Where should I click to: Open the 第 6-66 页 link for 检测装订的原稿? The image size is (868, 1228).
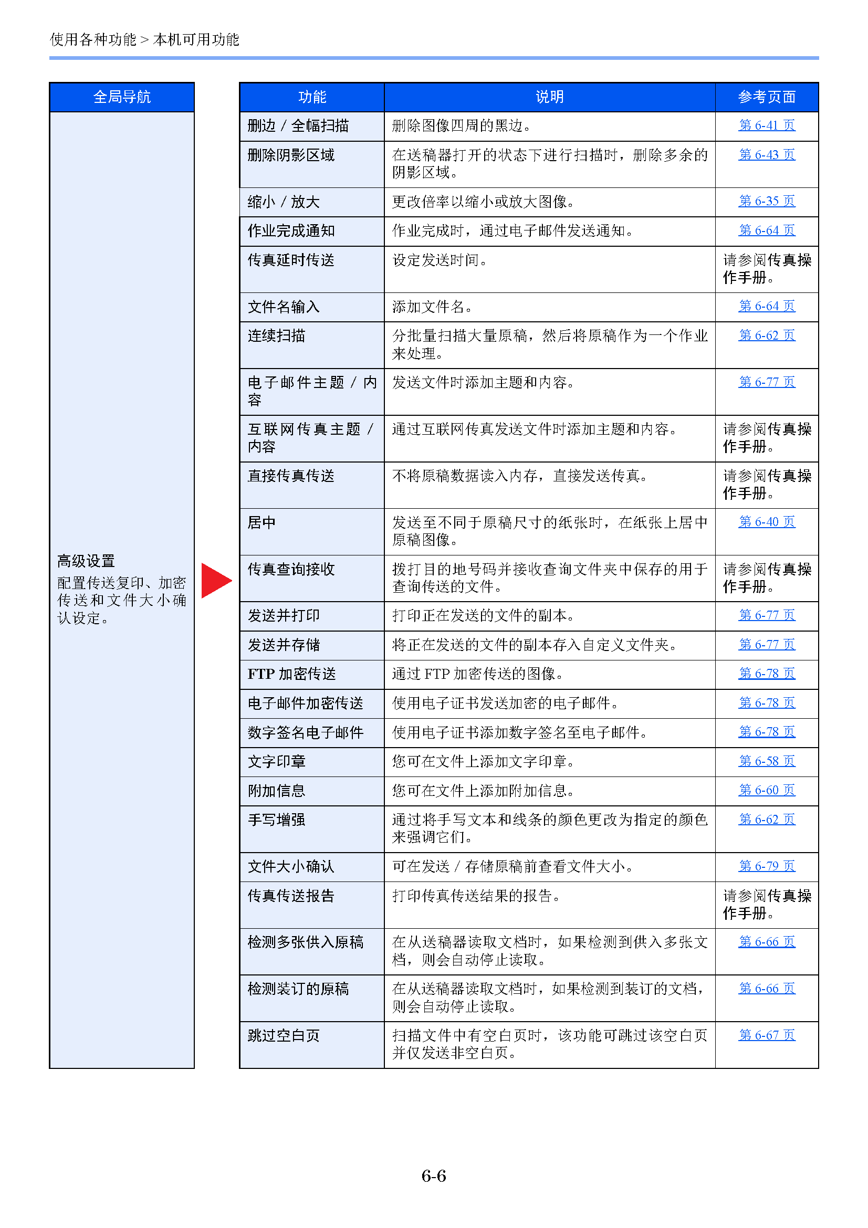766,989
